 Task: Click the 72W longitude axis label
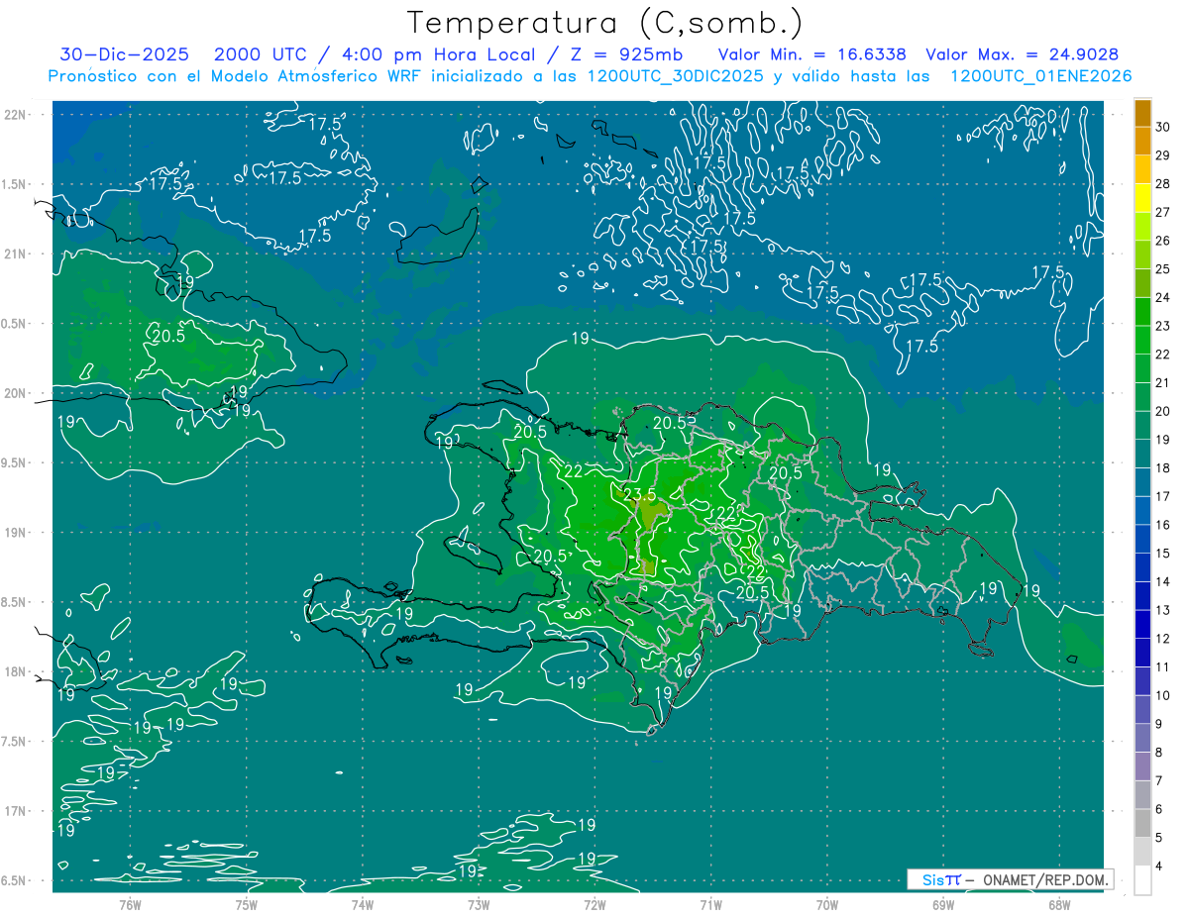click(x=594, y=905)
